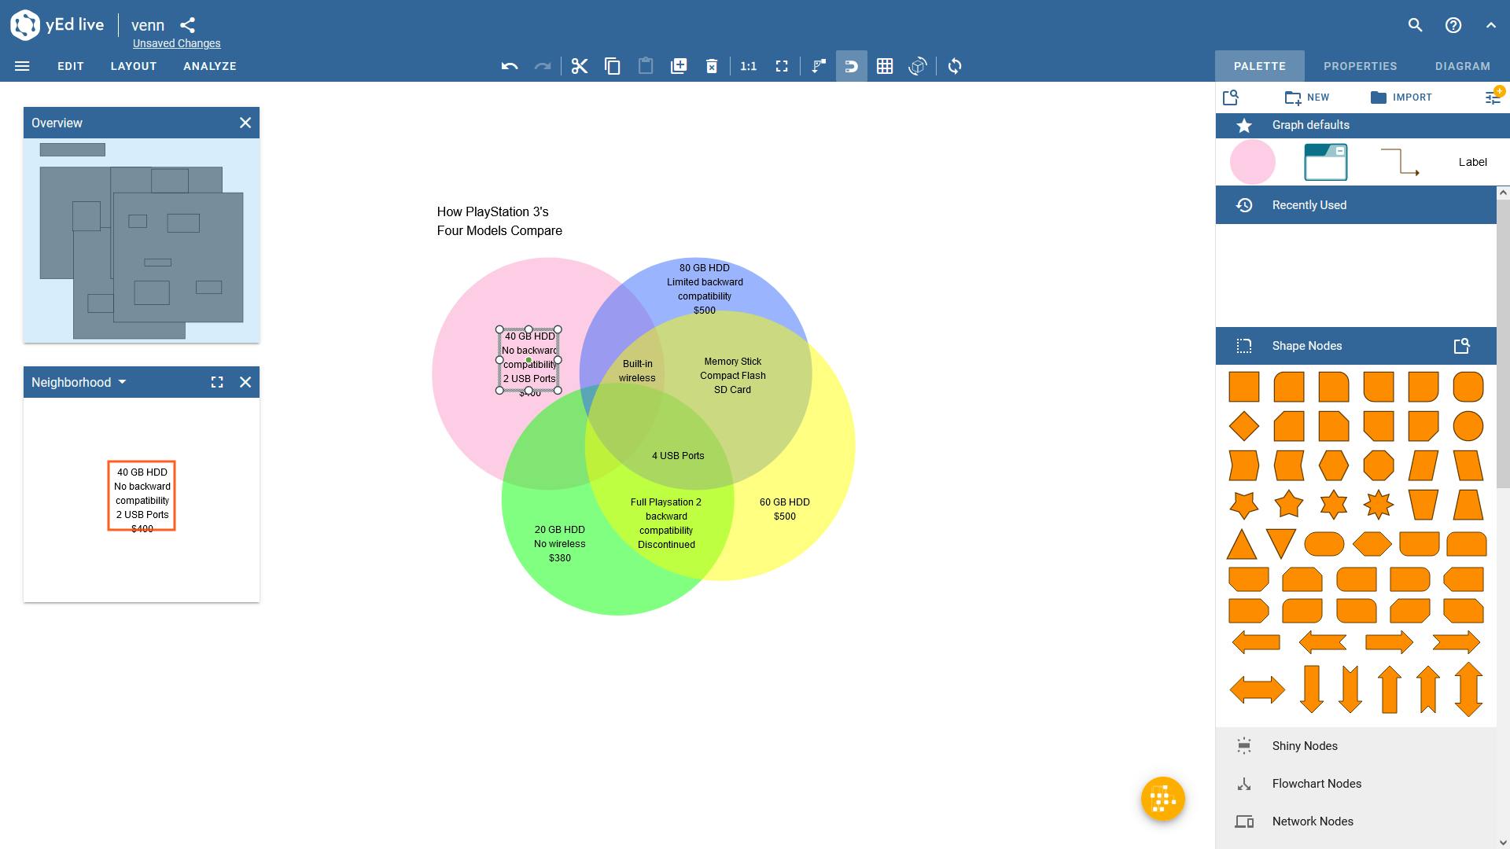Pick the orange star shape in the palette
The height and width of the screenshot is (849, 1510).
click(1288, 505)
